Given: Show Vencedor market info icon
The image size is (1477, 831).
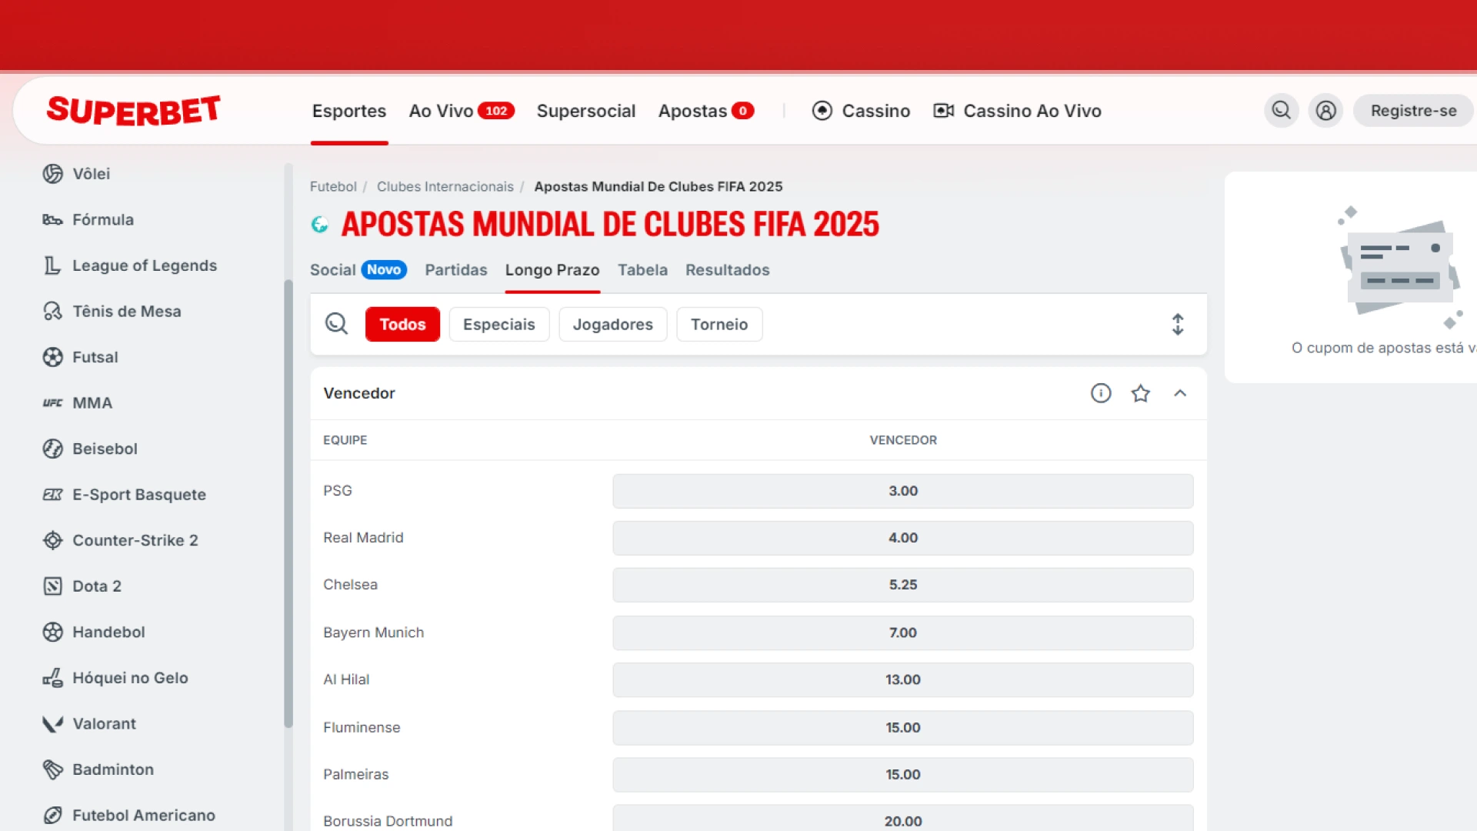Looking at the screenshot, I should click(1101, 393).
